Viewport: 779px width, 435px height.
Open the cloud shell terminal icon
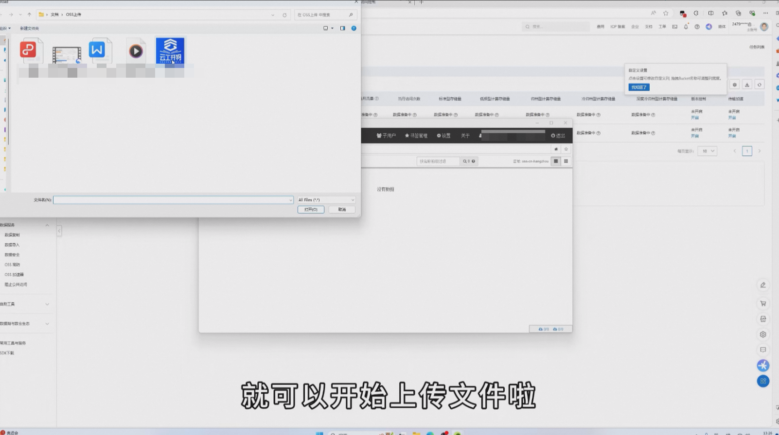[x=674, y=27]
